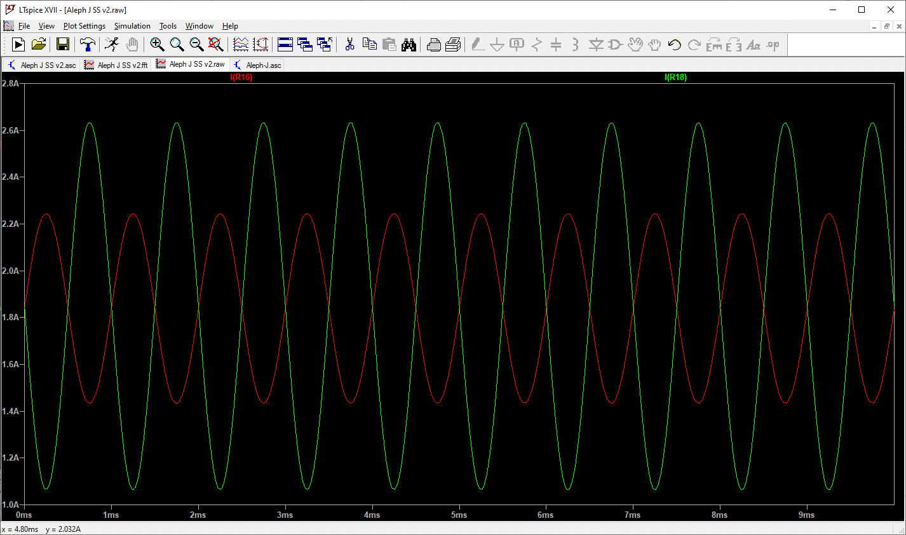This screenshot has height=535, width=906.
Task: Click the LTspice application title bar icon
Action: [10, 10]
